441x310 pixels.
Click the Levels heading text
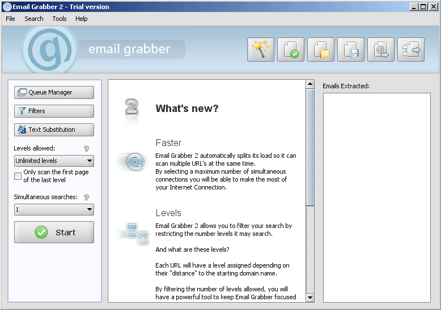point(168,213)
